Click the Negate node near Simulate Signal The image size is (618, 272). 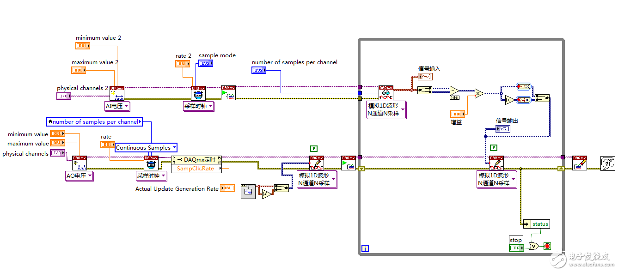267,194
